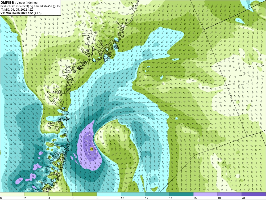Screen dimensions: 266x200
Task: Select the 6–8 m/s olive green legend swatch
Action: tap(85, 194)
